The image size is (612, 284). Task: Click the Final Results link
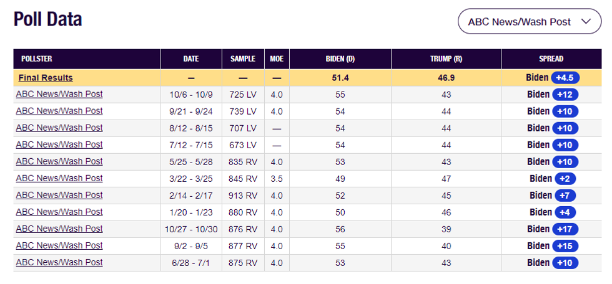[46, 78]
